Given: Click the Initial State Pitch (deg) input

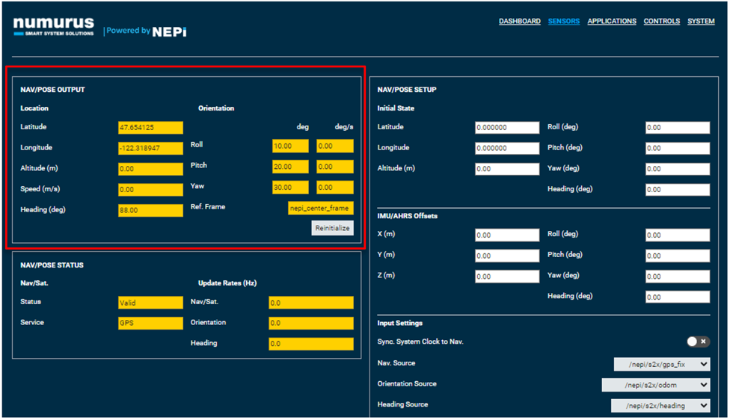Looking at the screenshot, I should coord(678,149).
